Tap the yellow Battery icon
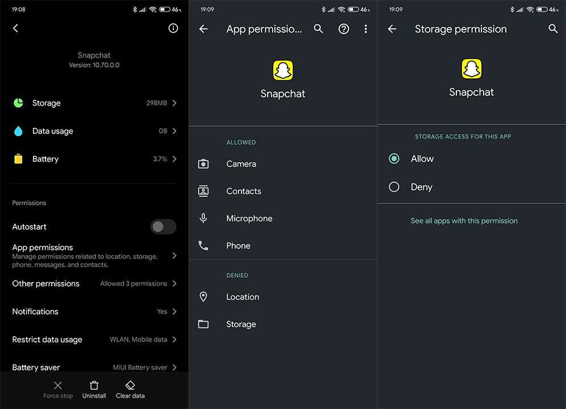The width and height of the screenshot is (566, 409). (18, 159)
